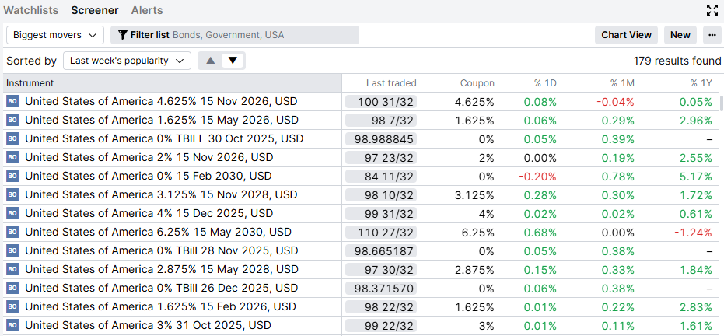The width and height of the screenshot is (724, 336).
Task: Click BO icon for 6.25% 15 May 2030 bond
Action: [12, 232]
